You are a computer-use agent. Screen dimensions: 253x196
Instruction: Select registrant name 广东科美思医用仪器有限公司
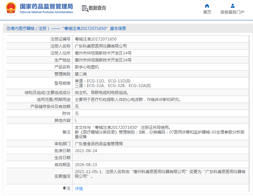[x=101, y=46]
